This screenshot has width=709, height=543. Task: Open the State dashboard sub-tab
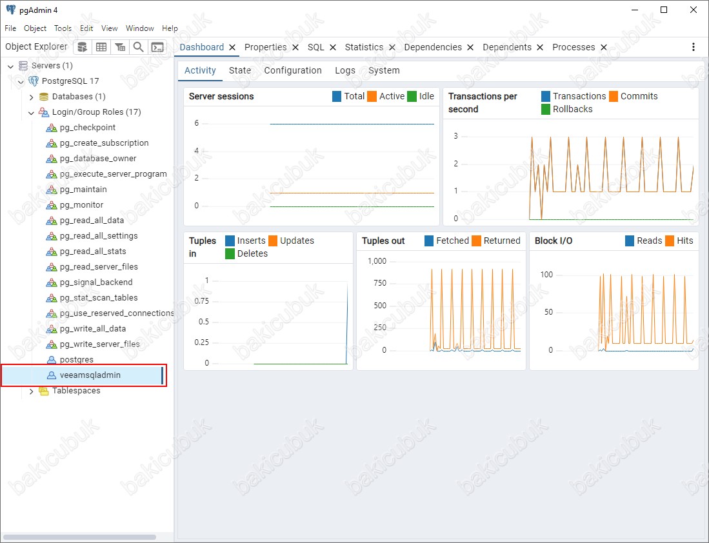pyautogui.click(x=240, y=70)
